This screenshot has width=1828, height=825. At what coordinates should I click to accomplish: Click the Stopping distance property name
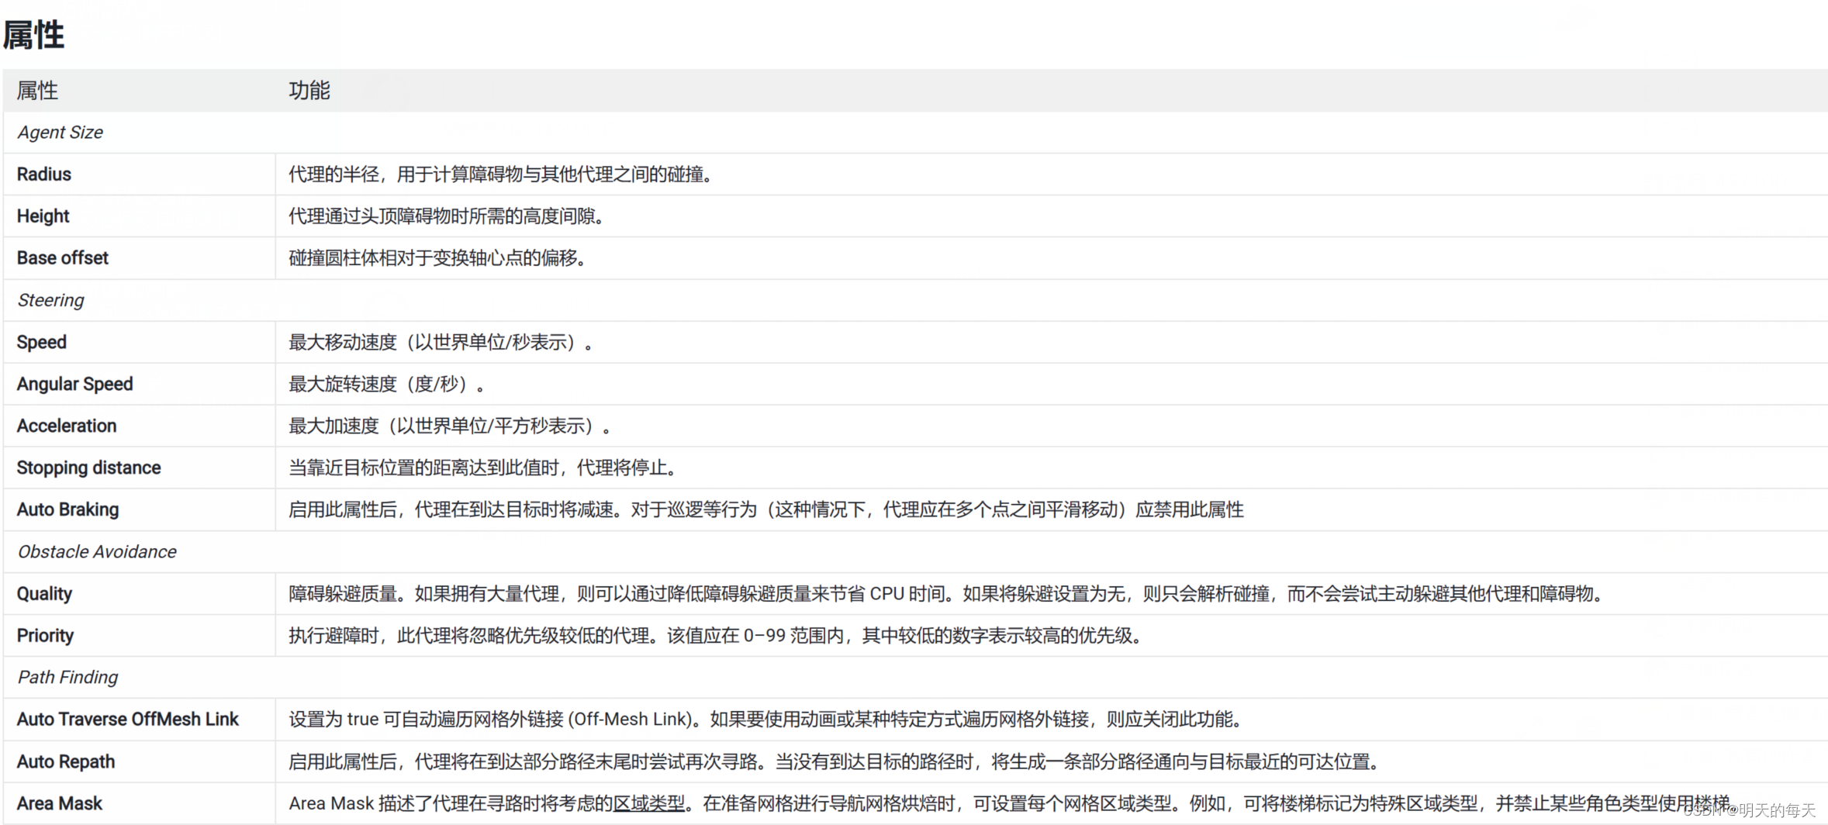[x=89, y=468]
